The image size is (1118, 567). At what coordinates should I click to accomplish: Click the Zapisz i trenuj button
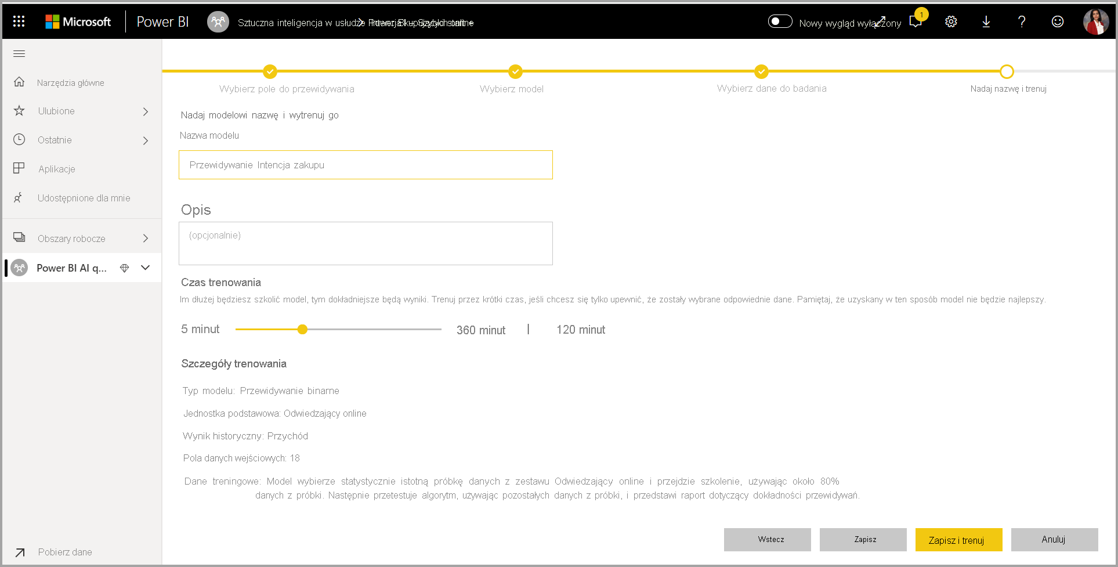click(958, 540)
